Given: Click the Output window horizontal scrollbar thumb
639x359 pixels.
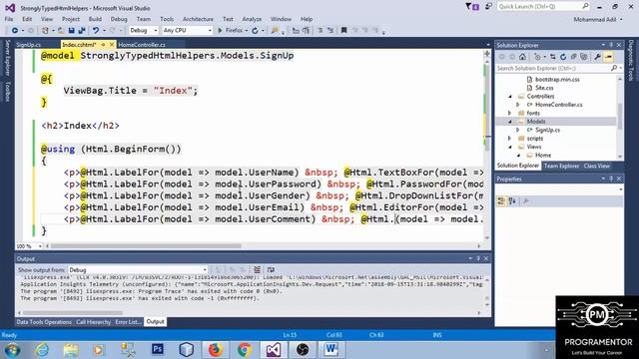Looking at the screenshot, I should click(73, 313).
